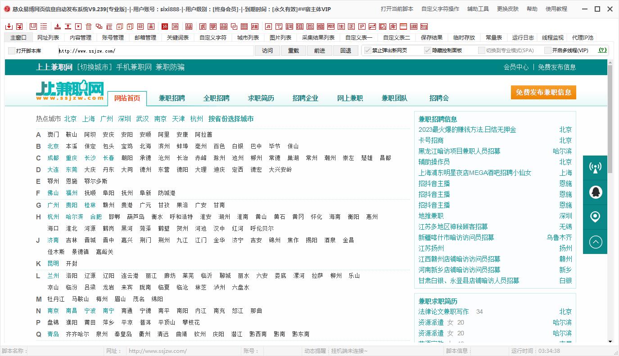Click the 末 toolbar icon
Viewport: 619px width, 356px height.
coord(151,27)
